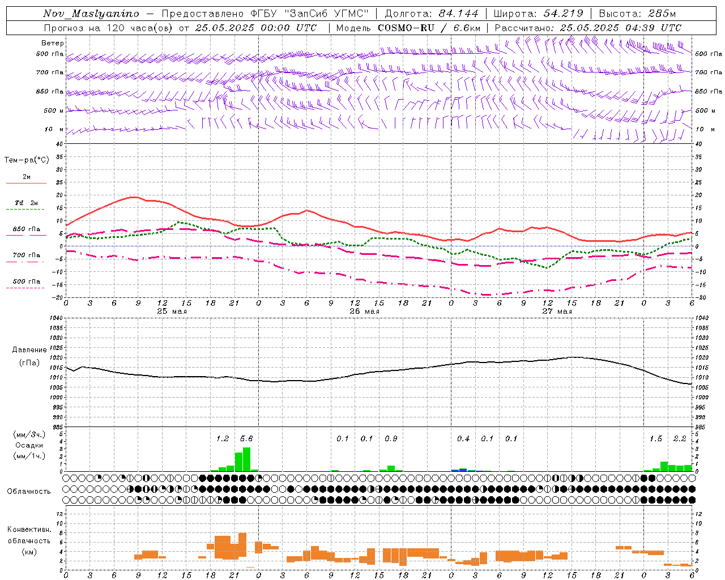Click the '(мм/3ч.)' precipitation unit label
The height and width of the screenshot is (580, 725).
tap(29, 434)
